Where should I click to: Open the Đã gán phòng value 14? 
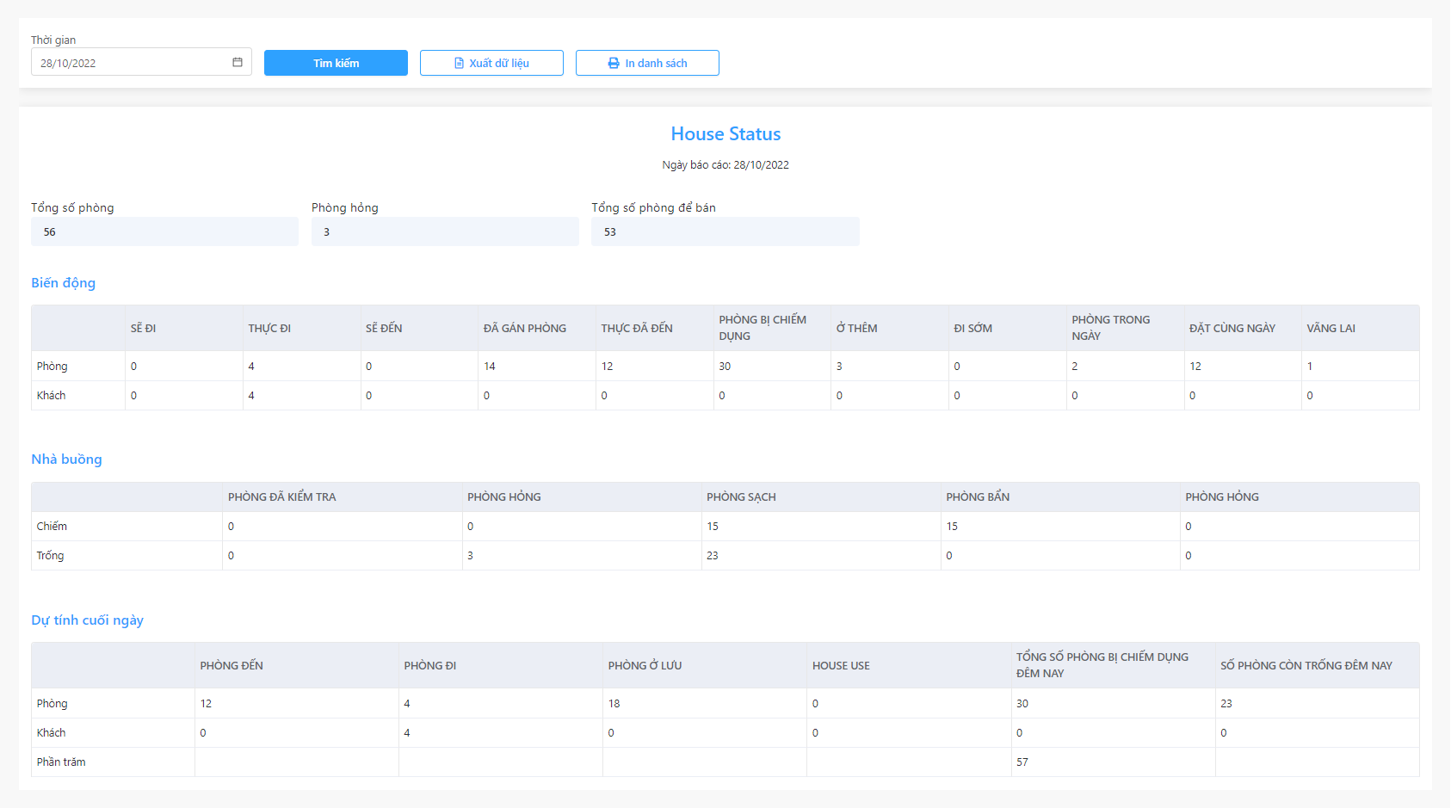(x=490, y=367)
